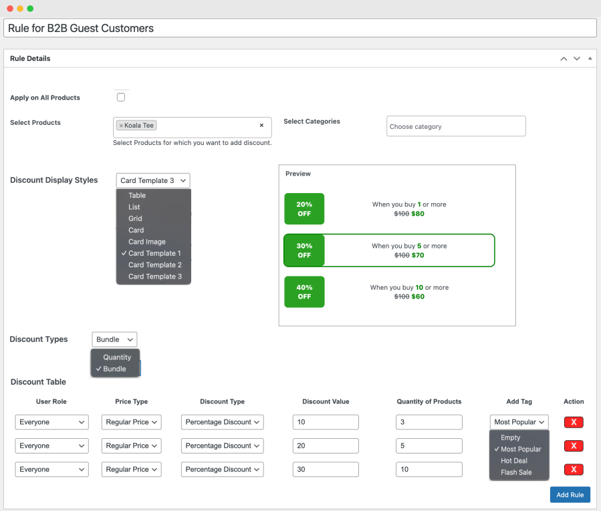Delete the first discount rule row
Screen dimensions: 601x511
point(574,422)
